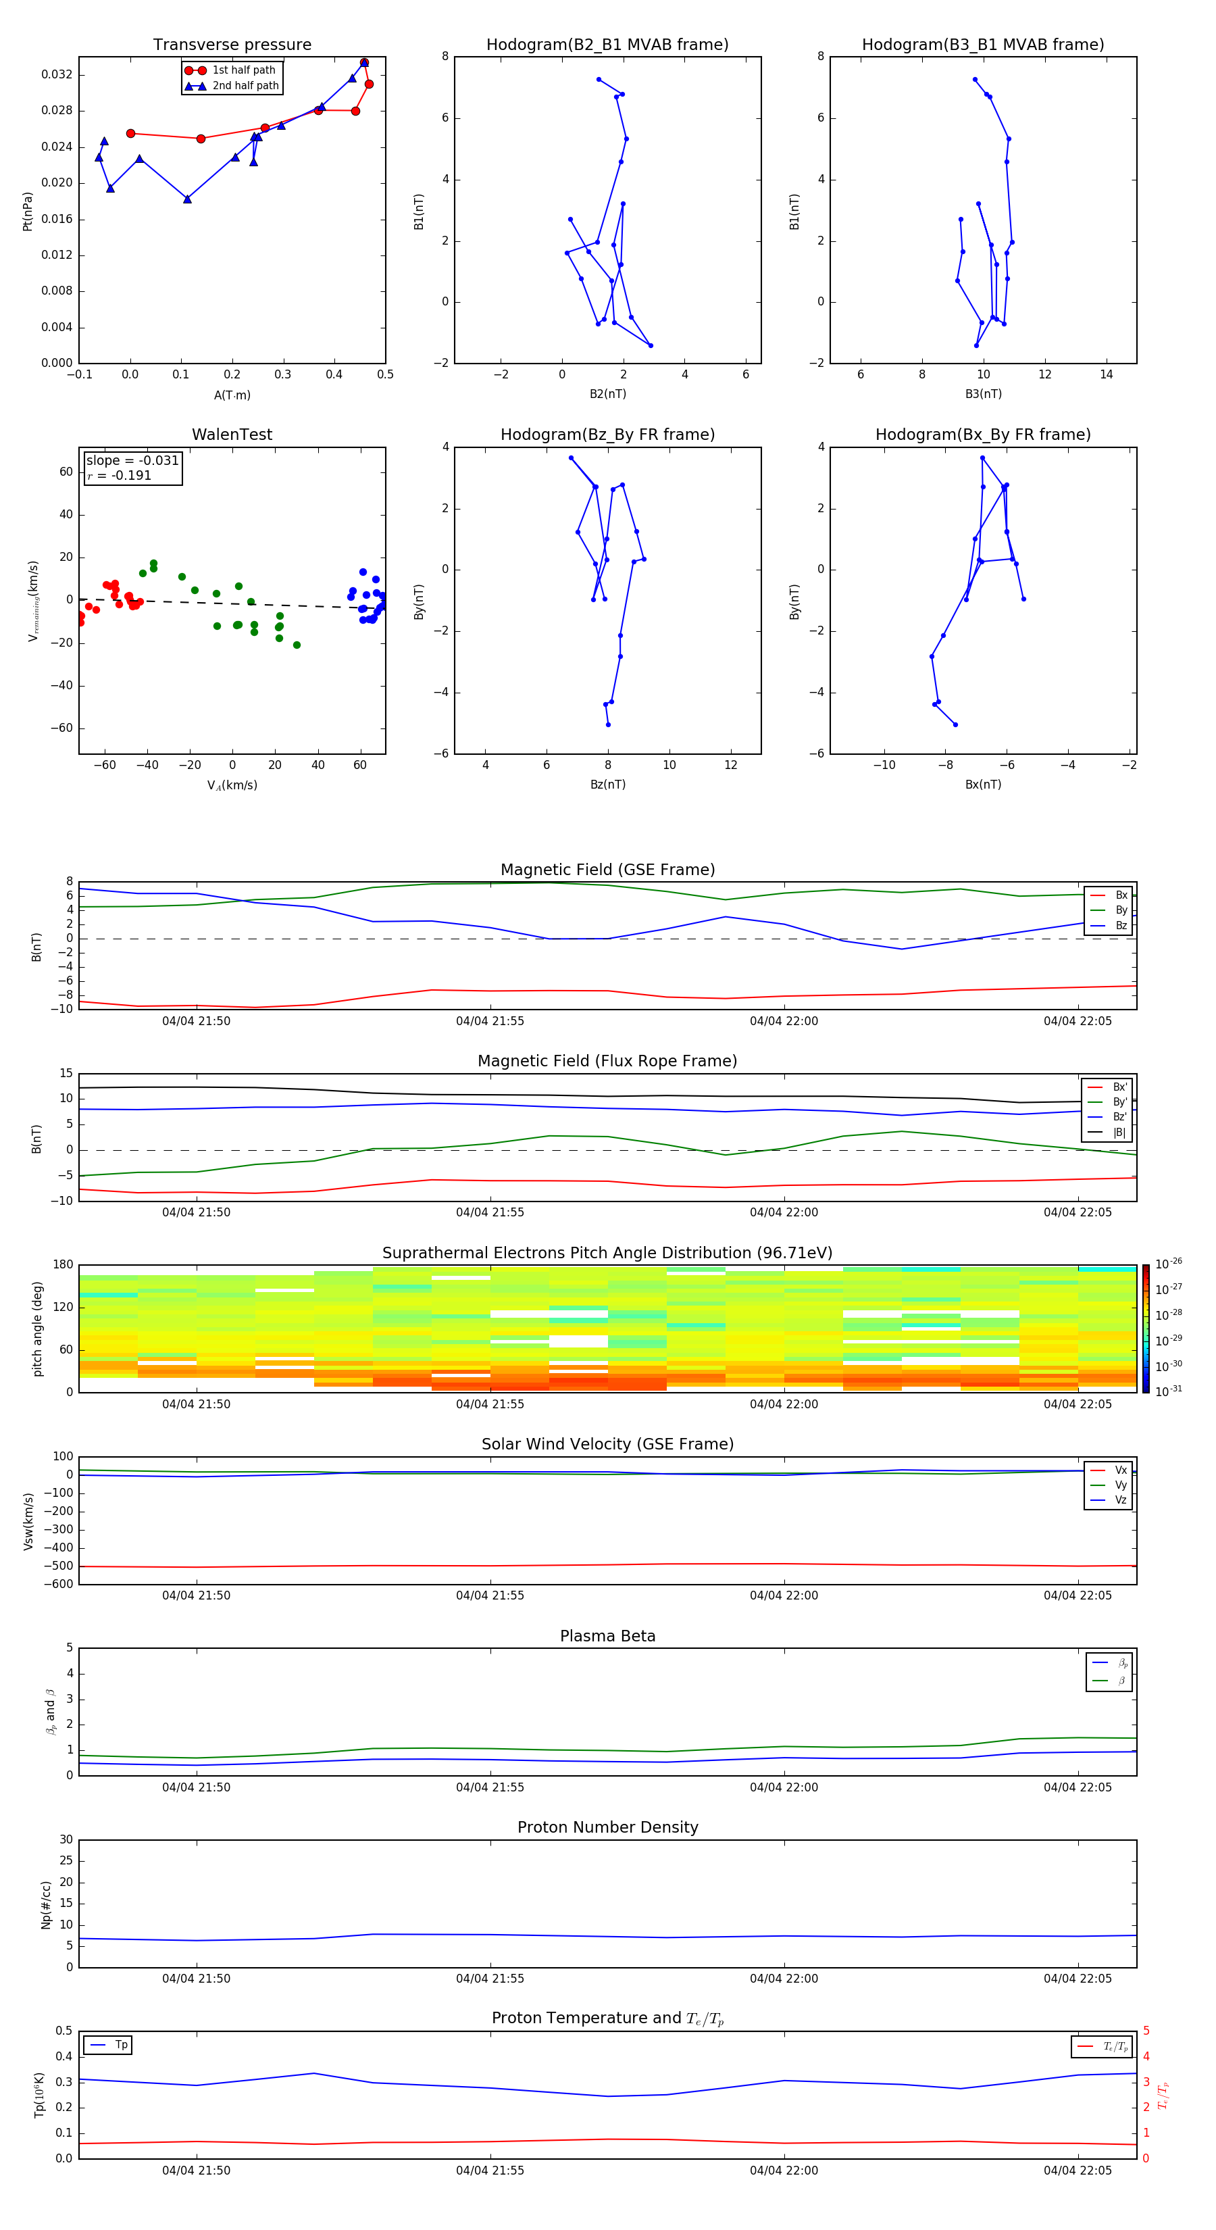Click "04/04 22:05" tick under Proton Number Density
Screen dimensions: 1216x2230
click(x=1078, y=1979)
